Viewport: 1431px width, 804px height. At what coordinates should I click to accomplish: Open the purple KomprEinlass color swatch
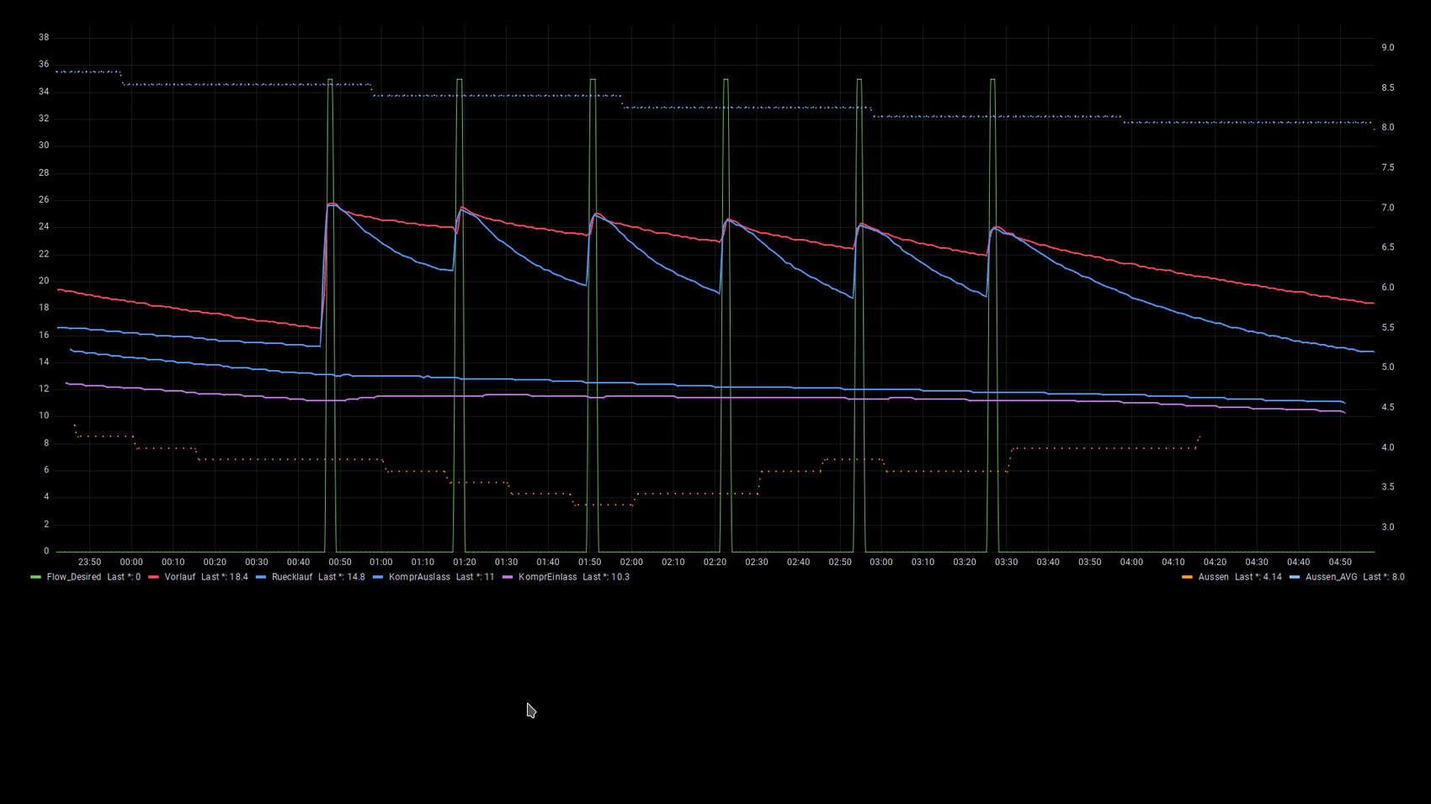(508, 577)
